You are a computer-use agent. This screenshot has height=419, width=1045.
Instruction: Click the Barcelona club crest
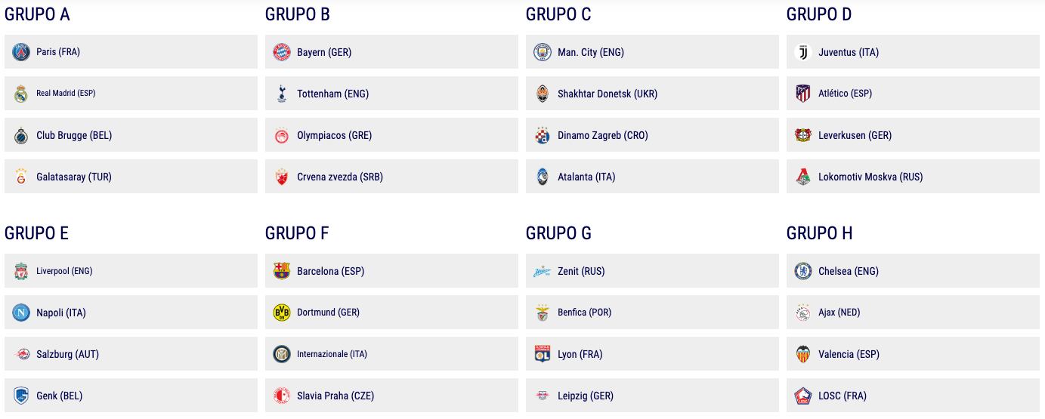pyautogui.click(x=282, y=271)
